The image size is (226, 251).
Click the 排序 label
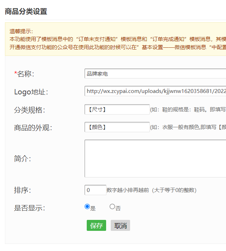click(23, 190)
